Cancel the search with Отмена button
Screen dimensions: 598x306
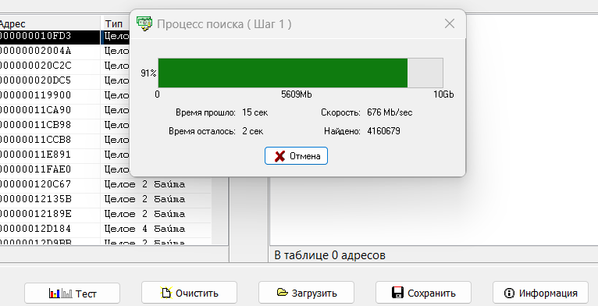coord(296,155)
